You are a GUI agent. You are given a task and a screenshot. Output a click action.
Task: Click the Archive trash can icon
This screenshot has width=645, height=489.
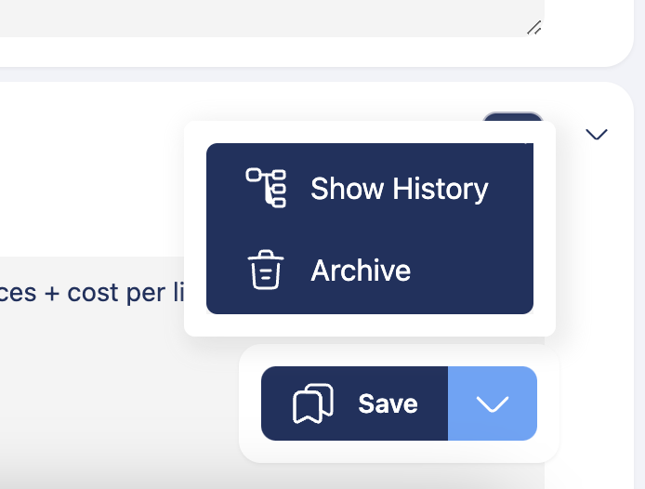coord(265,271)
